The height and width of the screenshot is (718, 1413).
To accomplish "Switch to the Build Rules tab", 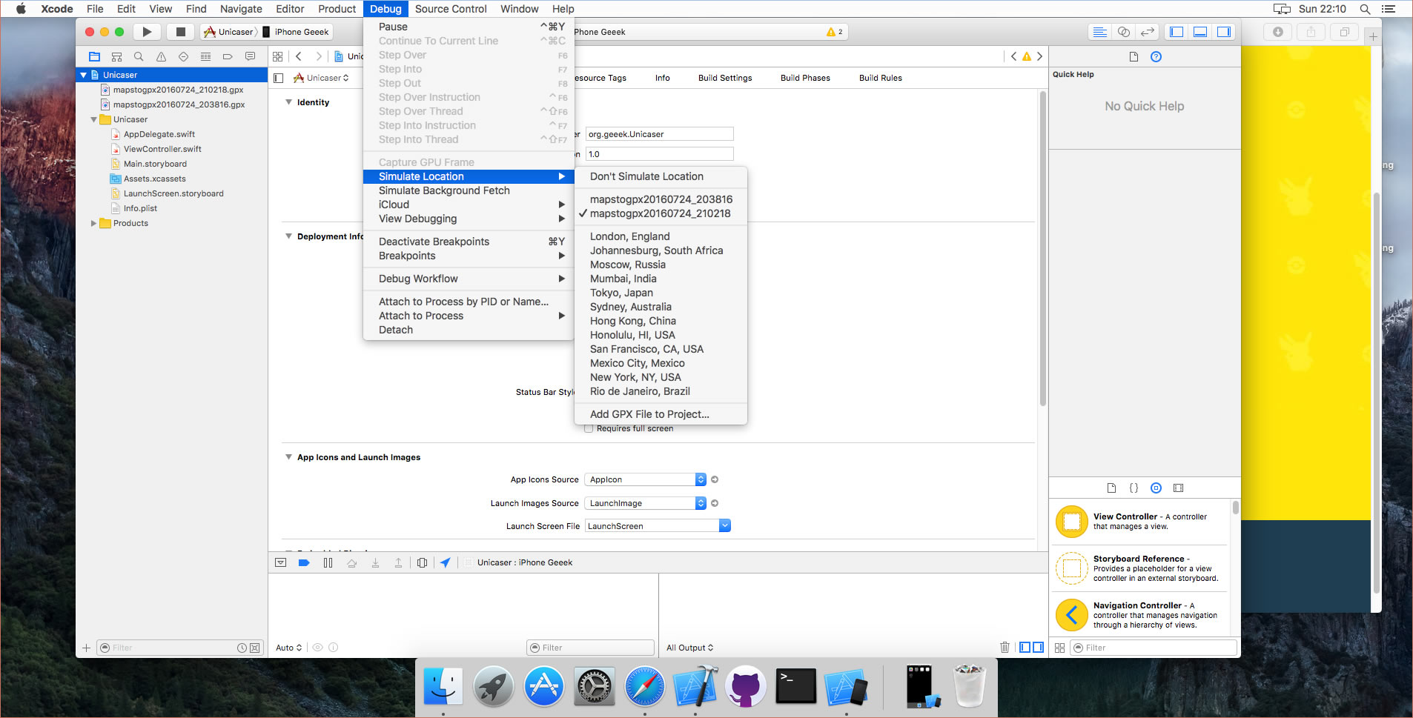I will (x=880, y=78).
